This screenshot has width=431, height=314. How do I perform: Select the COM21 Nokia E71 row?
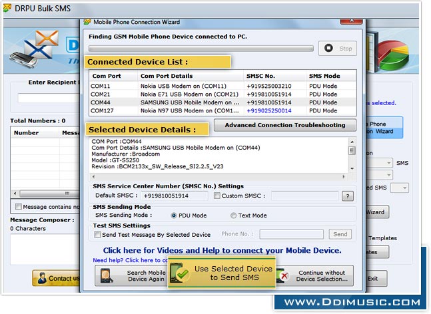click(222, 94)
